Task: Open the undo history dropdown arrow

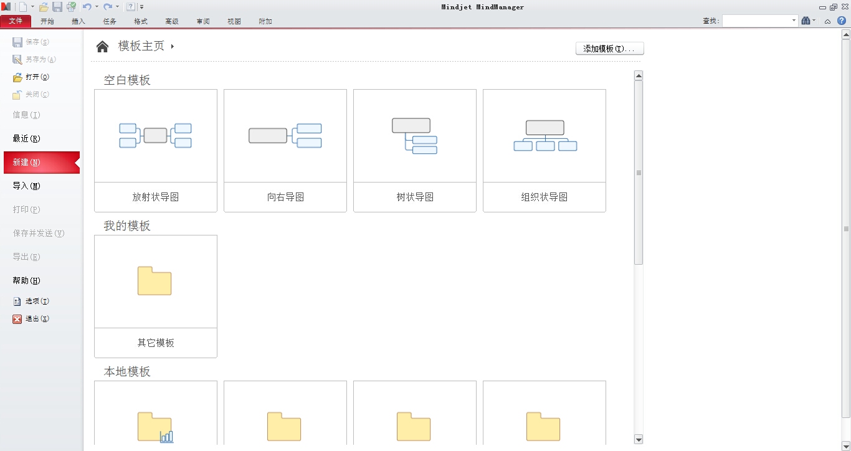Action: [97, 7]
